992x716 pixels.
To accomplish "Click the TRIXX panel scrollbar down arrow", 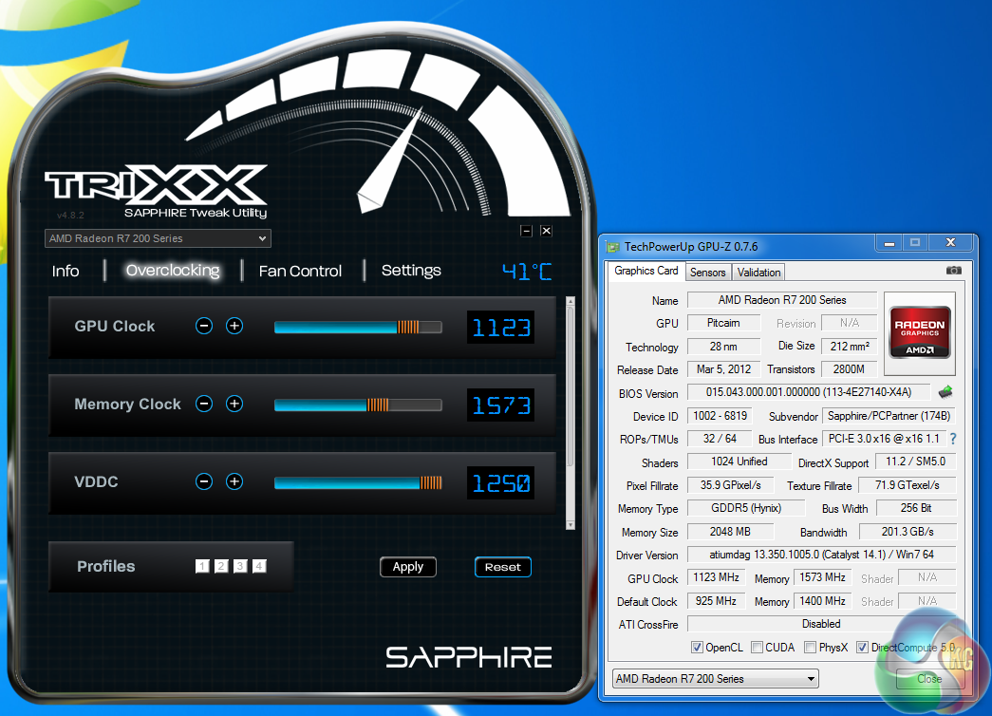I will (570, 525).
